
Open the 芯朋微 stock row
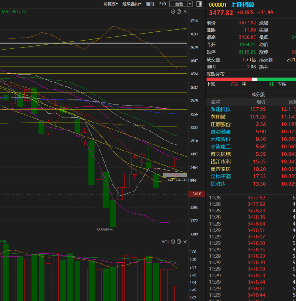coord(251,117)
